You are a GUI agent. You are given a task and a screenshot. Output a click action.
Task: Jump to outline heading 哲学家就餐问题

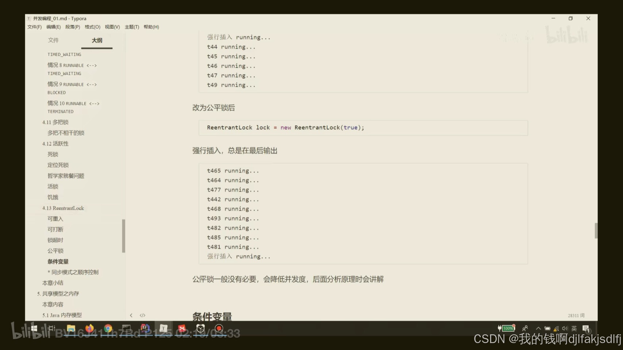66,176
